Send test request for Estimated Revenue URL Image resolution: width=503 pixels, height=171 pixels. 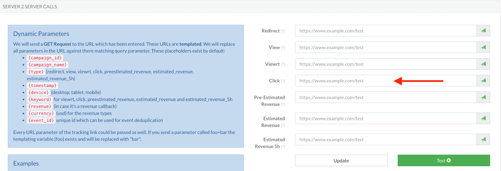483,118
